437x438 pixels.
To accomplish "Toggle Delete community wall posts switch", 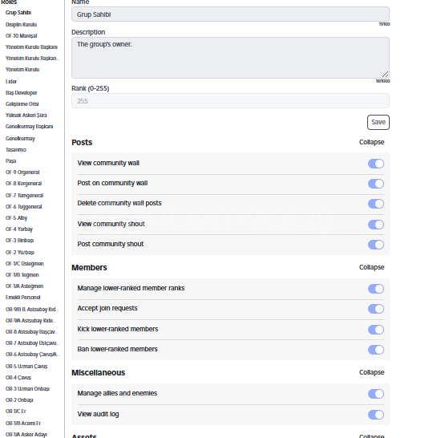I will (x=375, y=204).
